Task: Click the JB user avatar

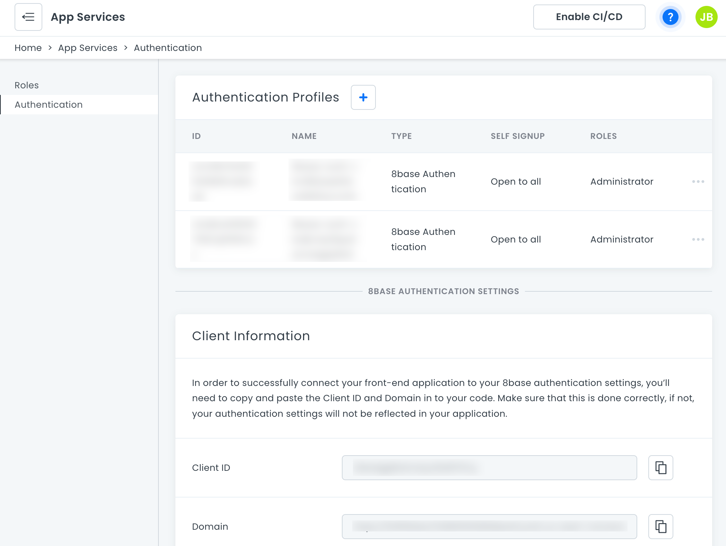Action: 706,17
